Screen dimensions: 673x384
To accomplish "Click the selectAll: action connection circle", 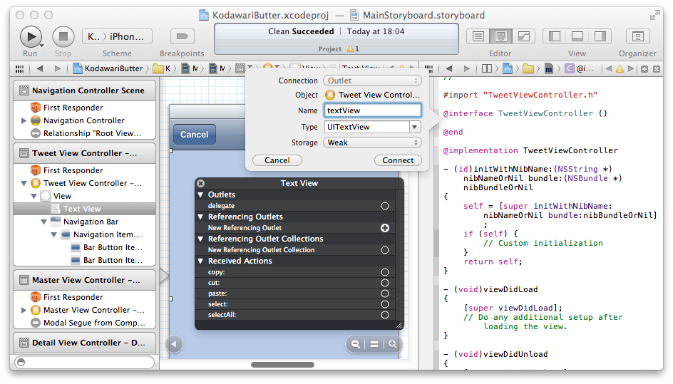I will [x=384, y=315].
